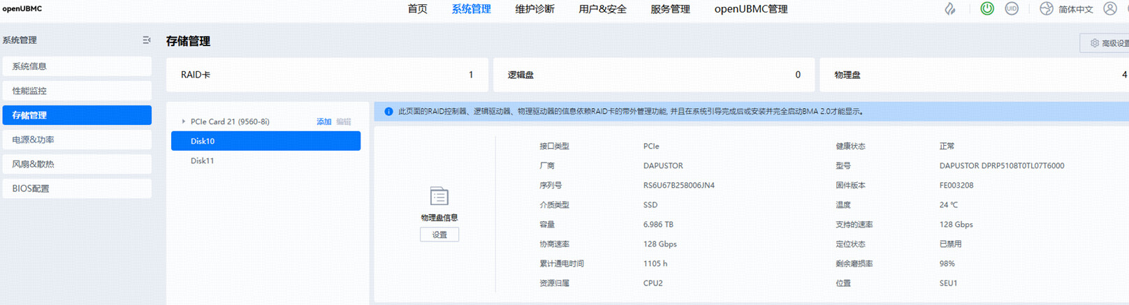
Task: Select 性能监控 in the sidebar
Action: (77, 91)
